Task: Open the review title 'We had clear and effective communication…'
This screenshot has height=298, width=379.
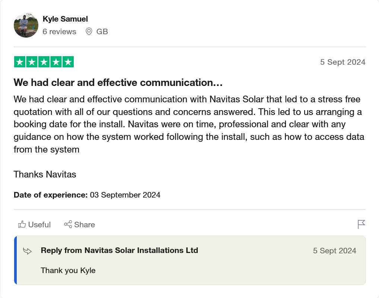Action: (118, 82)
